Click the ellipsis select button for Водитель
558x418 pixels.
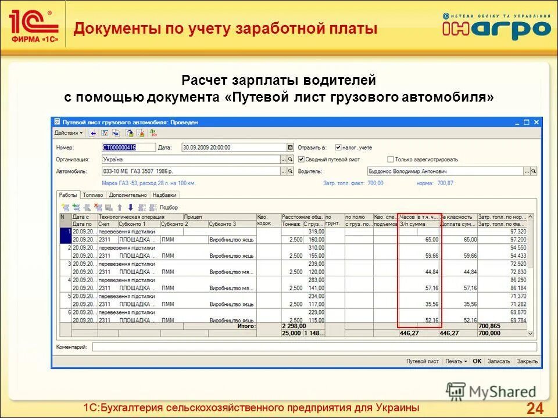[x=527, y=171]
